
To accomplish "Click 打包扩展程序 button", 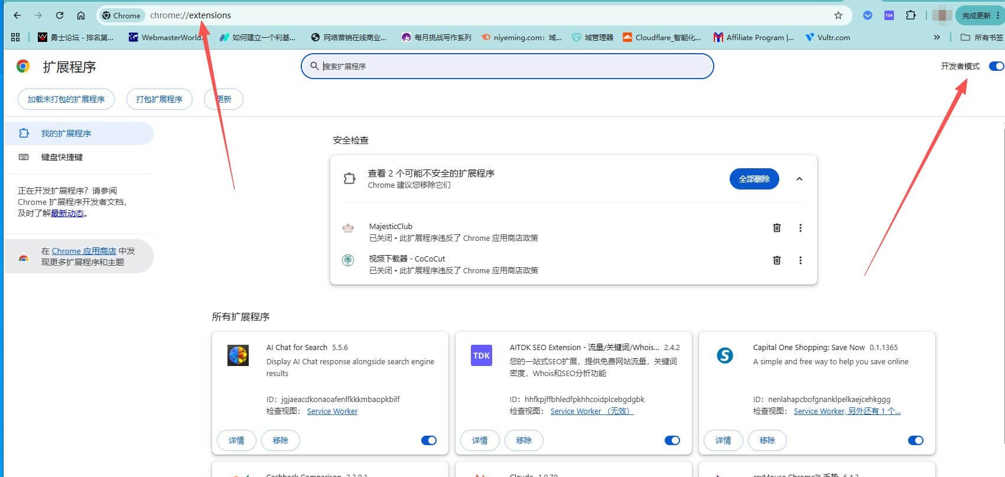I will point(159,99).
